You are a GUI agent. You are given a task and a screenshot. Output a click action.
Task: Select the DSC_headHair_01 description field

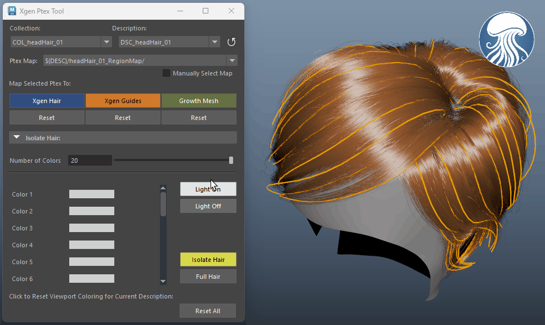coord(164,42)
